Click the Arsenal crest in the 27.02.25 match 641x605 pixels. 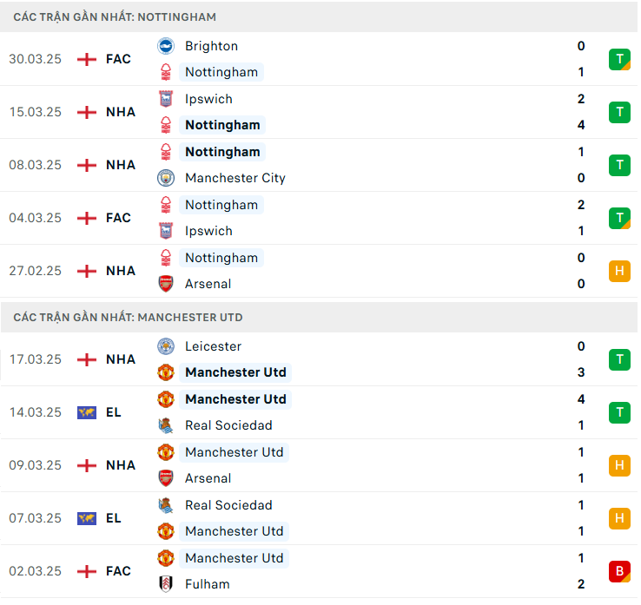(x=165, y=284)
